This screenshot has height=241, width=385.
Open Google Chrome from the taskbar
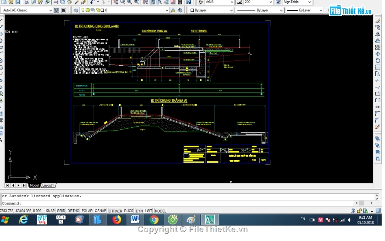154,219
